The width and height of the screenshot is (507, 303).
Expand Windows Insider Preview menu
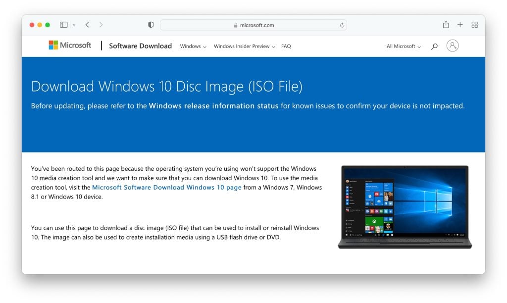pyautogui.click(x=245, y=46)
